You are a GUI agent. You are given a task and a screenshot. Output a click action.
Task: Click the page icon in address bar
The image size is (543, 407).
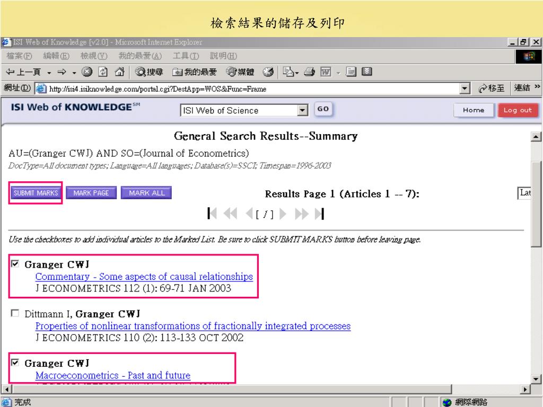41,89
